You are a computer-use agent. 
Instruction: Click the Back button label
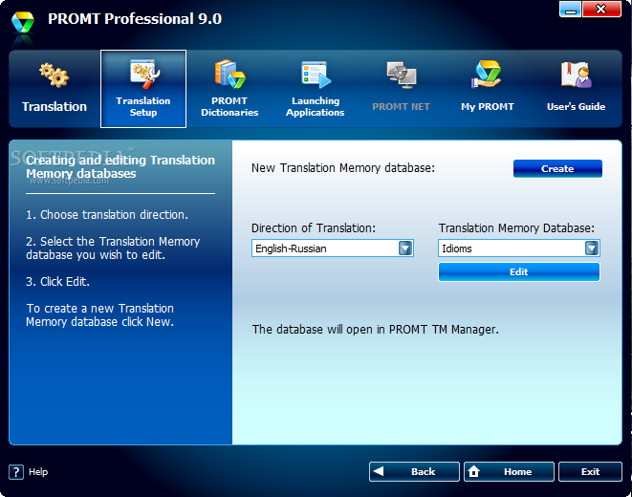[x=423, y=471]
